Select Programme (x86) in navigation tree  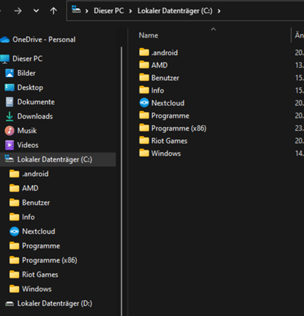[49, 260]
